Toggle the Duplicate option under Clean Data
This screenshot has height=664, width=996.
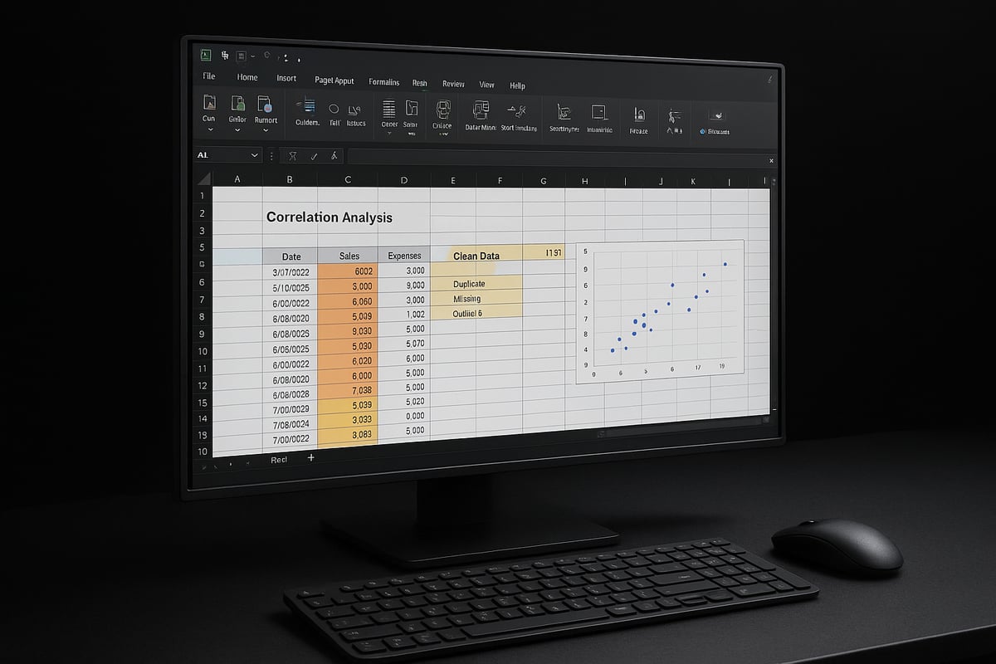(x=470, y=283)
